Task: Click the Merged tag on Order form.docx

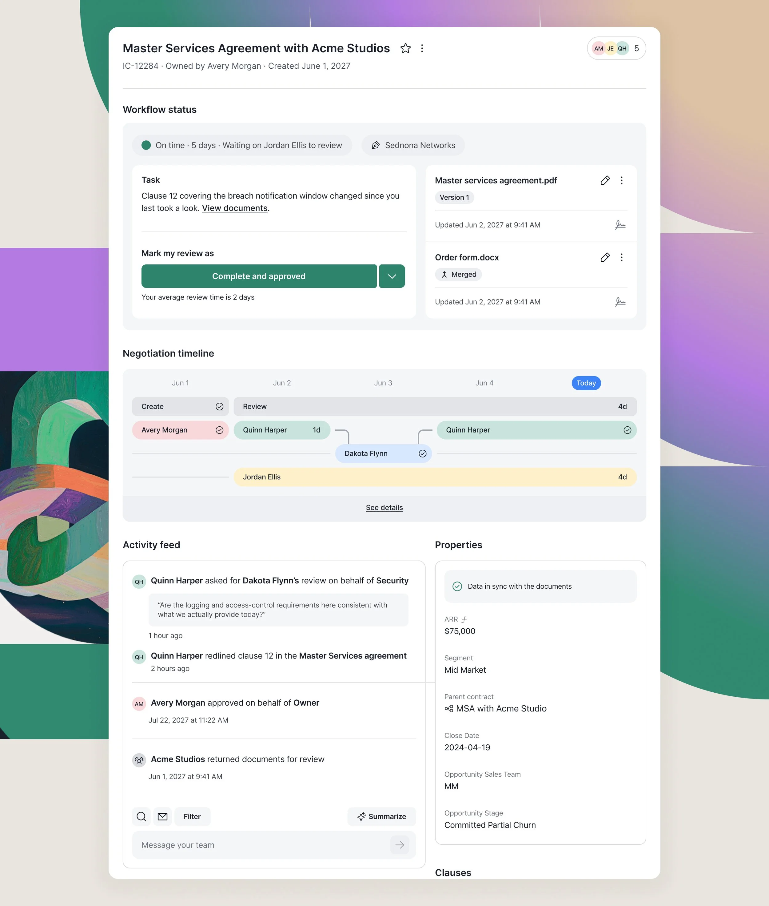Action: point(458,274)
